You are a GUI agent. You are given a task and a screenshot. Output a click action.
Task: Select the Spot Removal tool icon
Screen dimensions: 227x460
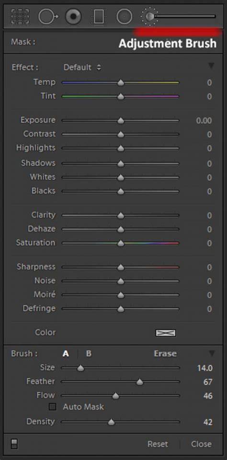pos(48,16)
